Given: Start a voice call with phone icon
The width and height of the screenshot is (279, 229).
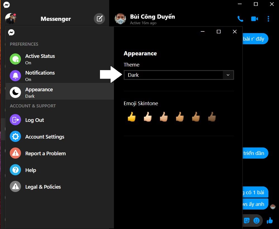Looking at the screenshot, I should tap(240, 19).
